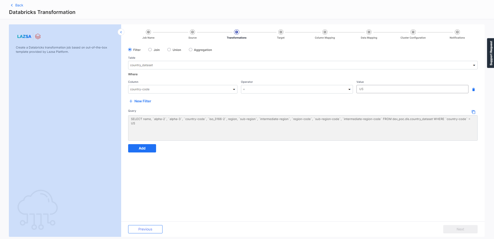Screen dimensions: 494x239
Task: Click the Databricks logo icon
Action: (x=38, y=36)
